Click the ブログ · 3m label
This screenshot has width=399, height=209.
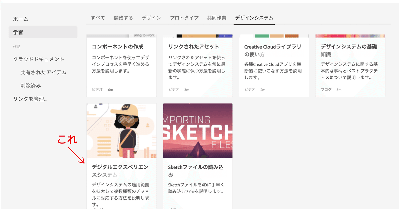tap(331, 90)
